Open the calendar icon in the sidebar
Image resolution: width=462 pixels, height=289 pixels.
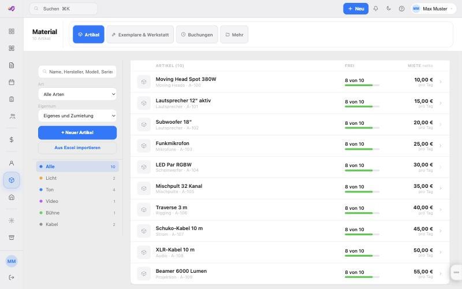click(12, 82)
